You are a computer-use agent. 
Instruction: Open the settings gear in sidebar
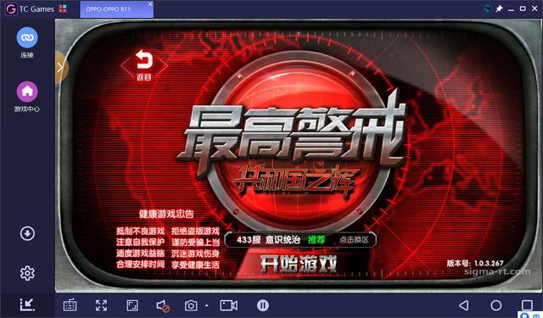click(x=27, y=273)
